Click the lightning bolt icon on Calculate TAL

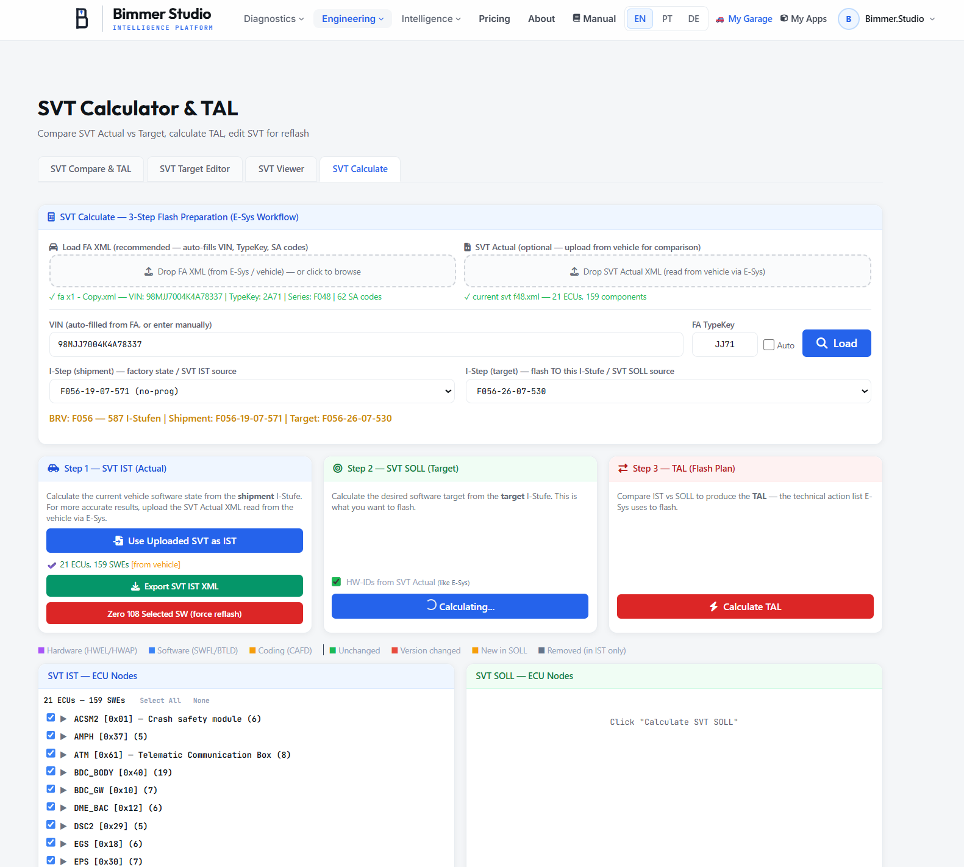[x=713, y=606]
